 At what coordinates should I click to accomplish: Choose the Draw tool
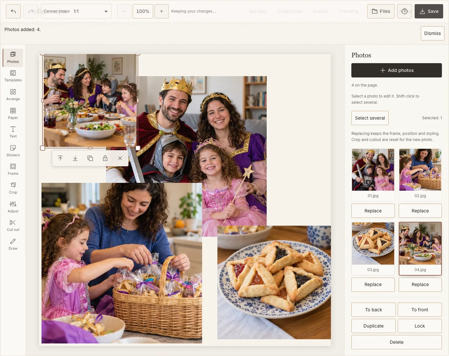pyautogui.click(x=13, y=244)
